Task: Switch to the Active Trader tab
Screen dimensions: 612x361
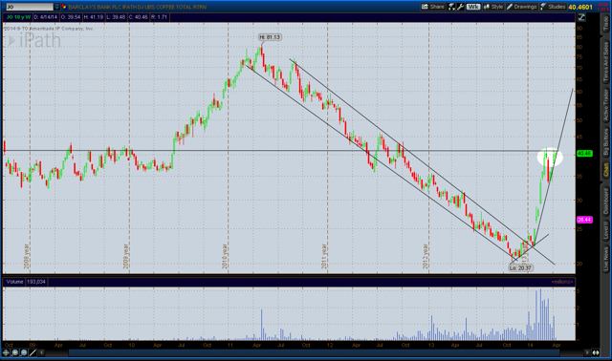Action: pyautogui.click(x=605, y=105)
